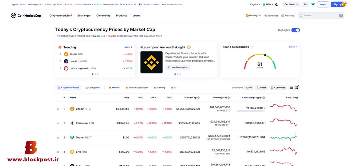Expand the Get listed dropdown
The height and width of the screenshot is (166, 355).
tap(291, 4)
